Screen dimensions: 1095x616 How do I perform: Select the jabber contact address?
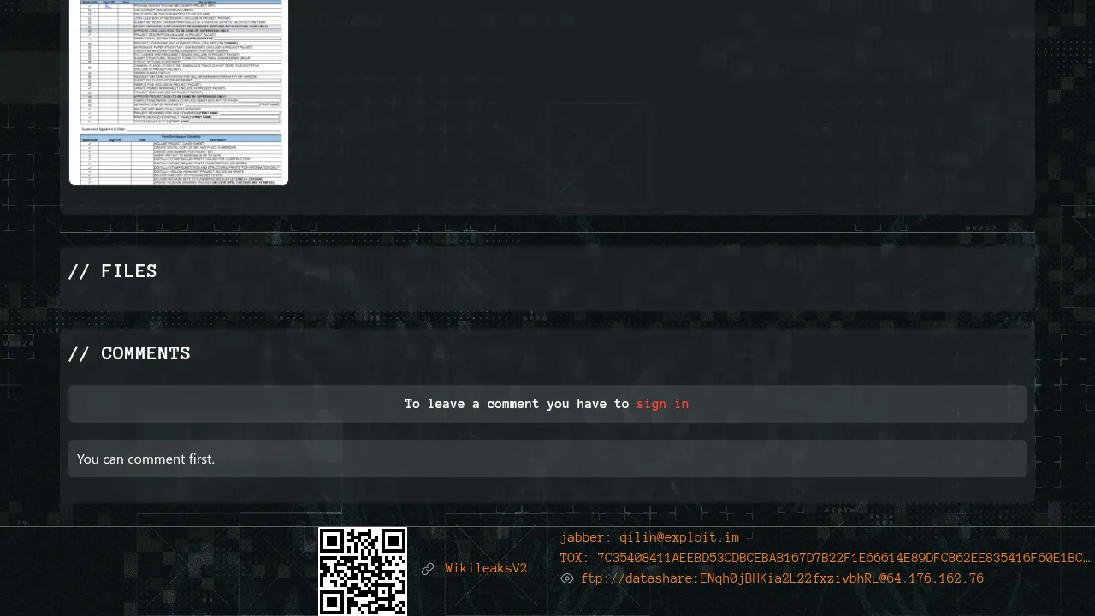[678, 538]
